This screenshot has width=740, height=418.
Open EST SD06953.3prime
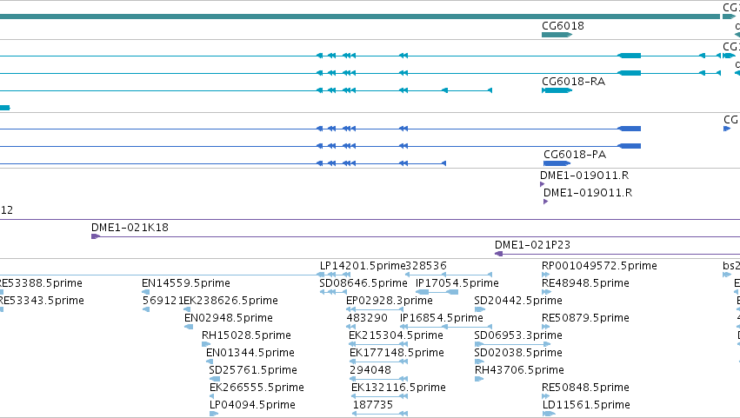coord(518,335)
